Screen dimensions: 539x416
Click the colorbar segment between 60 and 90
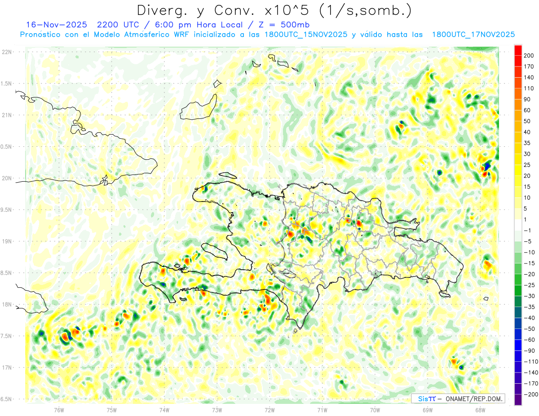[518, 104]
